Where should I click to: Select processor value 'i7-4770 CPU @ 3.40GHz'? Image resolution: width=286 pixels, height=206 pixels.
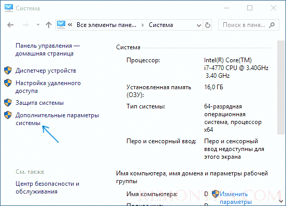pyautogui.click(x=236, y=68)
